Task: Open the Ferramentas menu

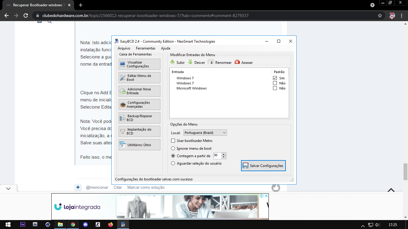Action: point(145,48)
